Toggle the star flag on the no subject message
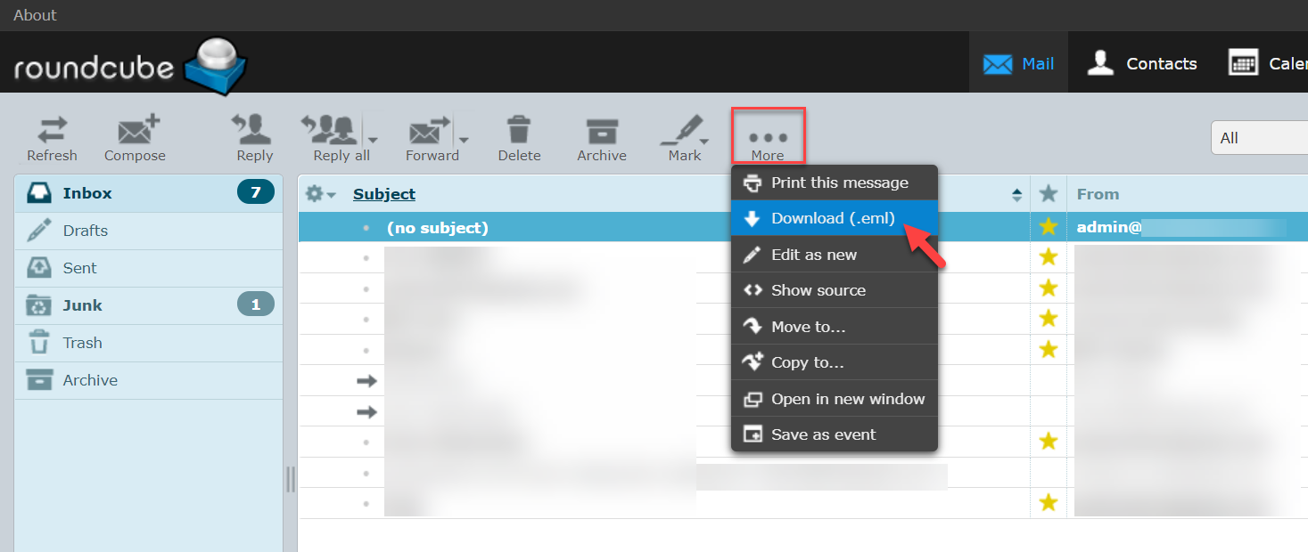Screen dimensions: 1308x552 click(1049, 228)
